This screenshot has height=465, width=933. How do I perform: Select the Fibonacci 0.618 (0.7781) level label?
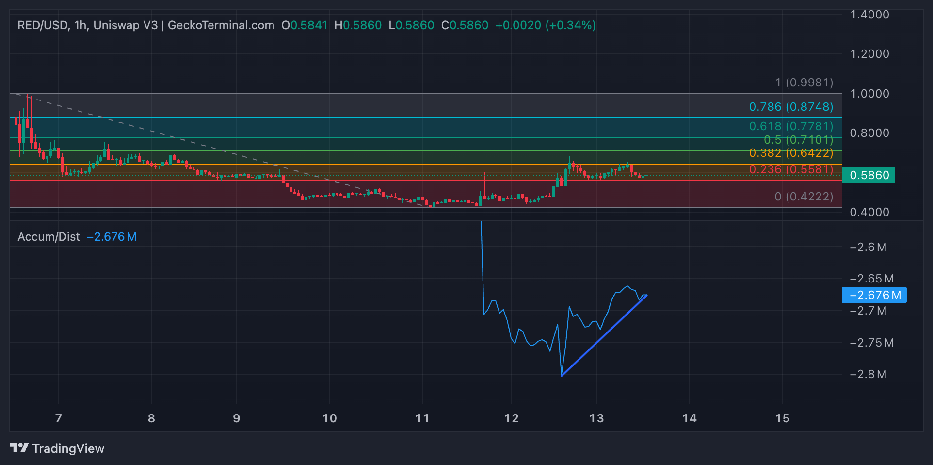click(x=791, y=126)
